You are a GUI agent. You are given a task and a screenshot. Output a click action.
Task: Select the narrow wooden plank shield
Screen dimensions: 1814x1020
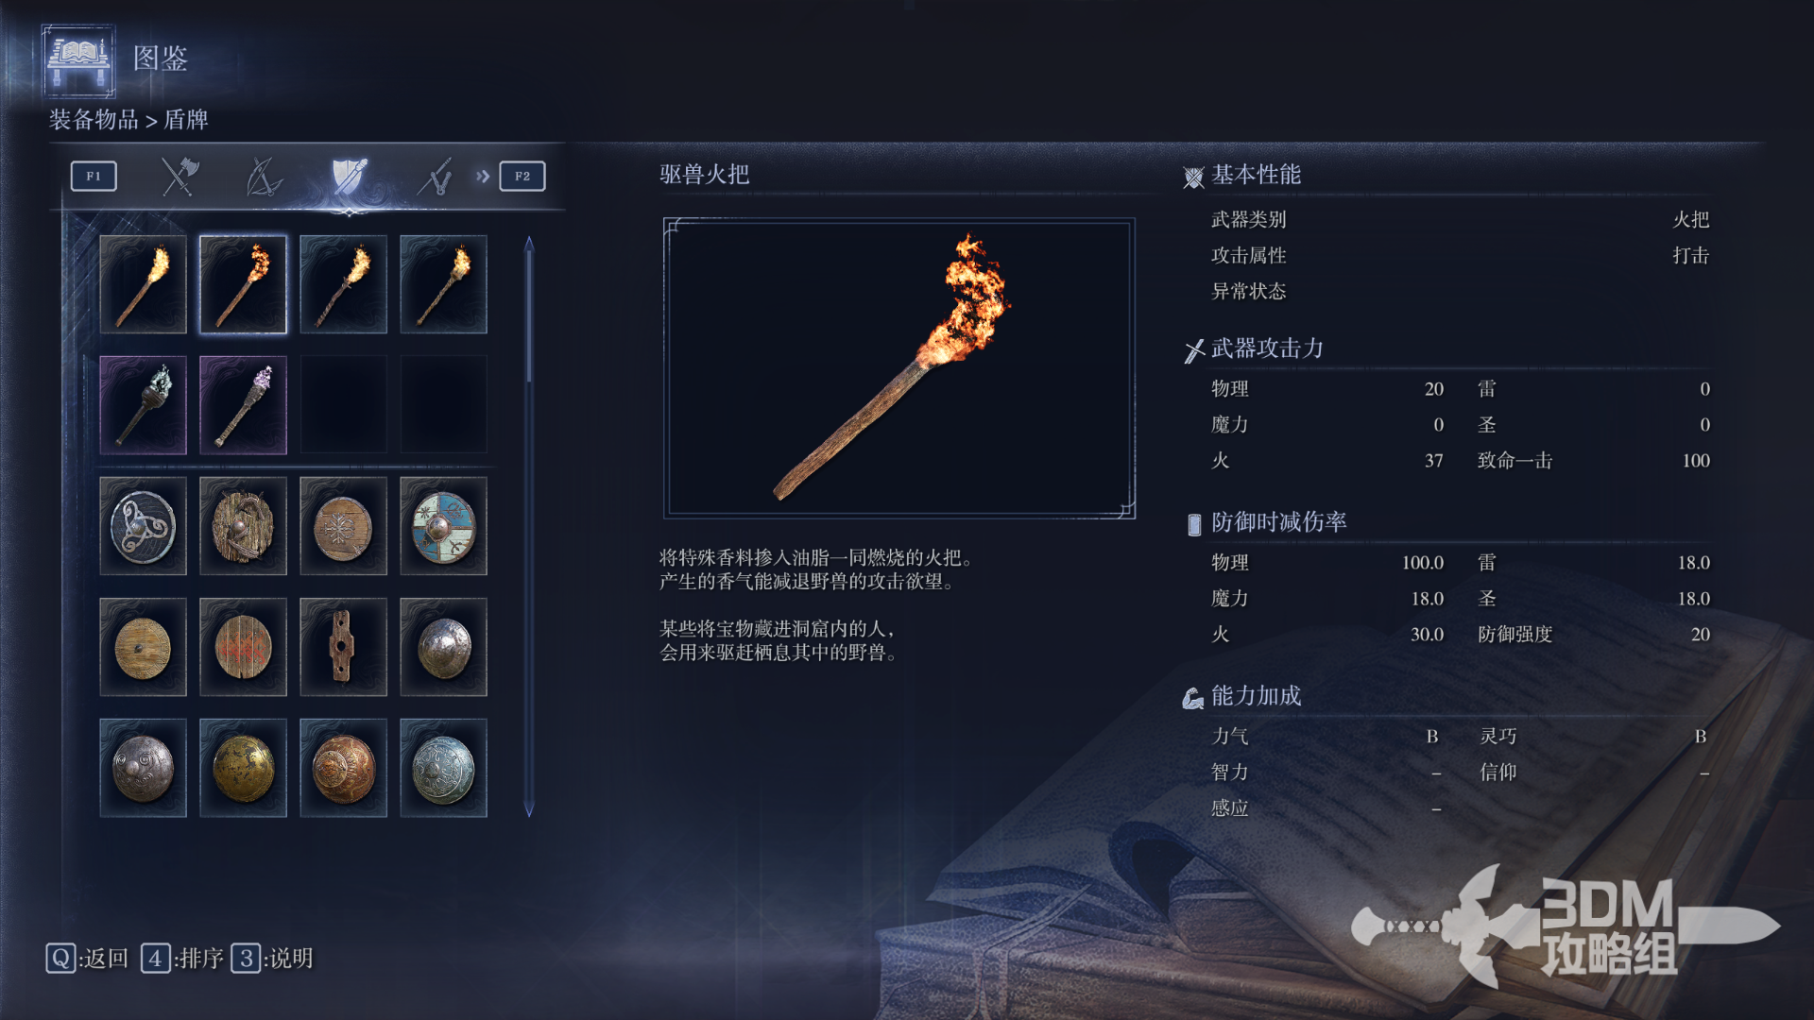click(x=343, y=647)
